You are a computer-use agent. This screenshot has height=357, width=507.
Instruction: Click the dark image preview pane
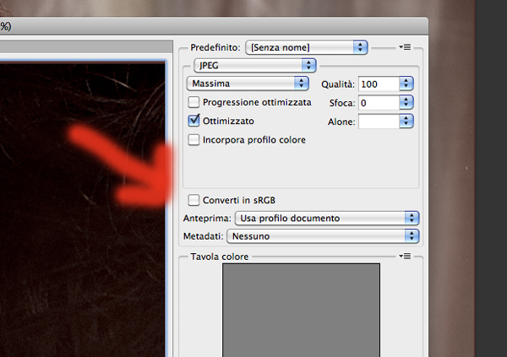pos(84,211)
